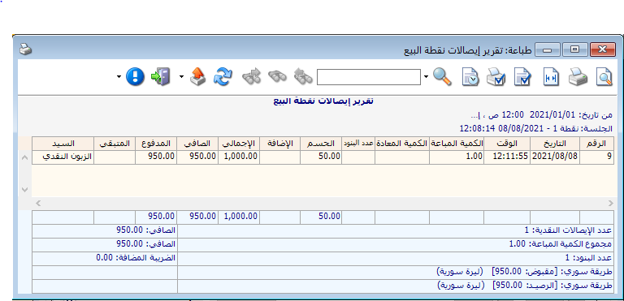This screenshot has height=301, width=624.
Task: Click the الكمية المباعة column header
Action: pyautogui.click(x=457, y=144)
